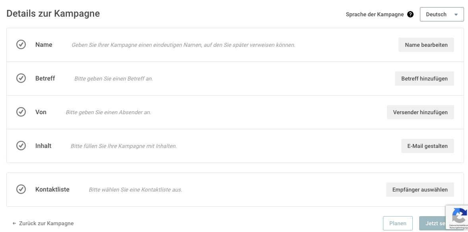The height and width of the screenshot is (232, 468).
Task: Click the checkmark icon in the Name row
Action: 21,45
